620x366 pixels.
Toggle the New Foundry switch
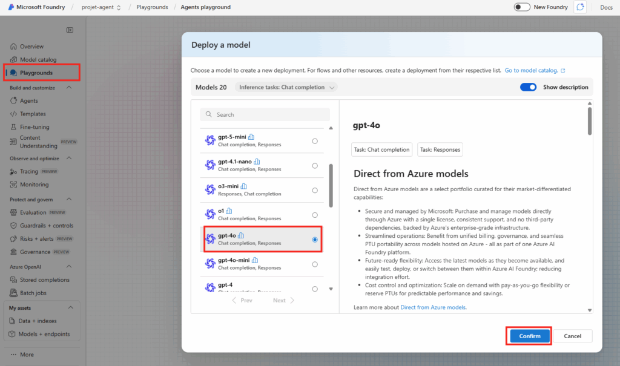pos(522,7)
